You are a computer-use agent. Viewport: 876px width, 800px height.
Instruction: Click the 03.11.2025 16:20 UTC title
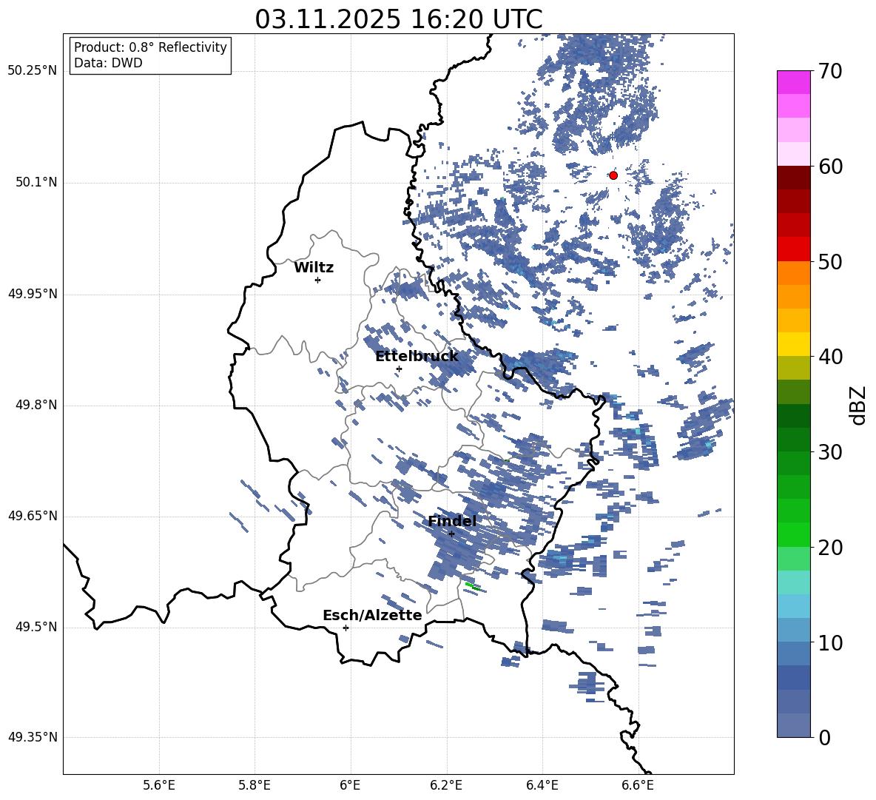[398, 19]
